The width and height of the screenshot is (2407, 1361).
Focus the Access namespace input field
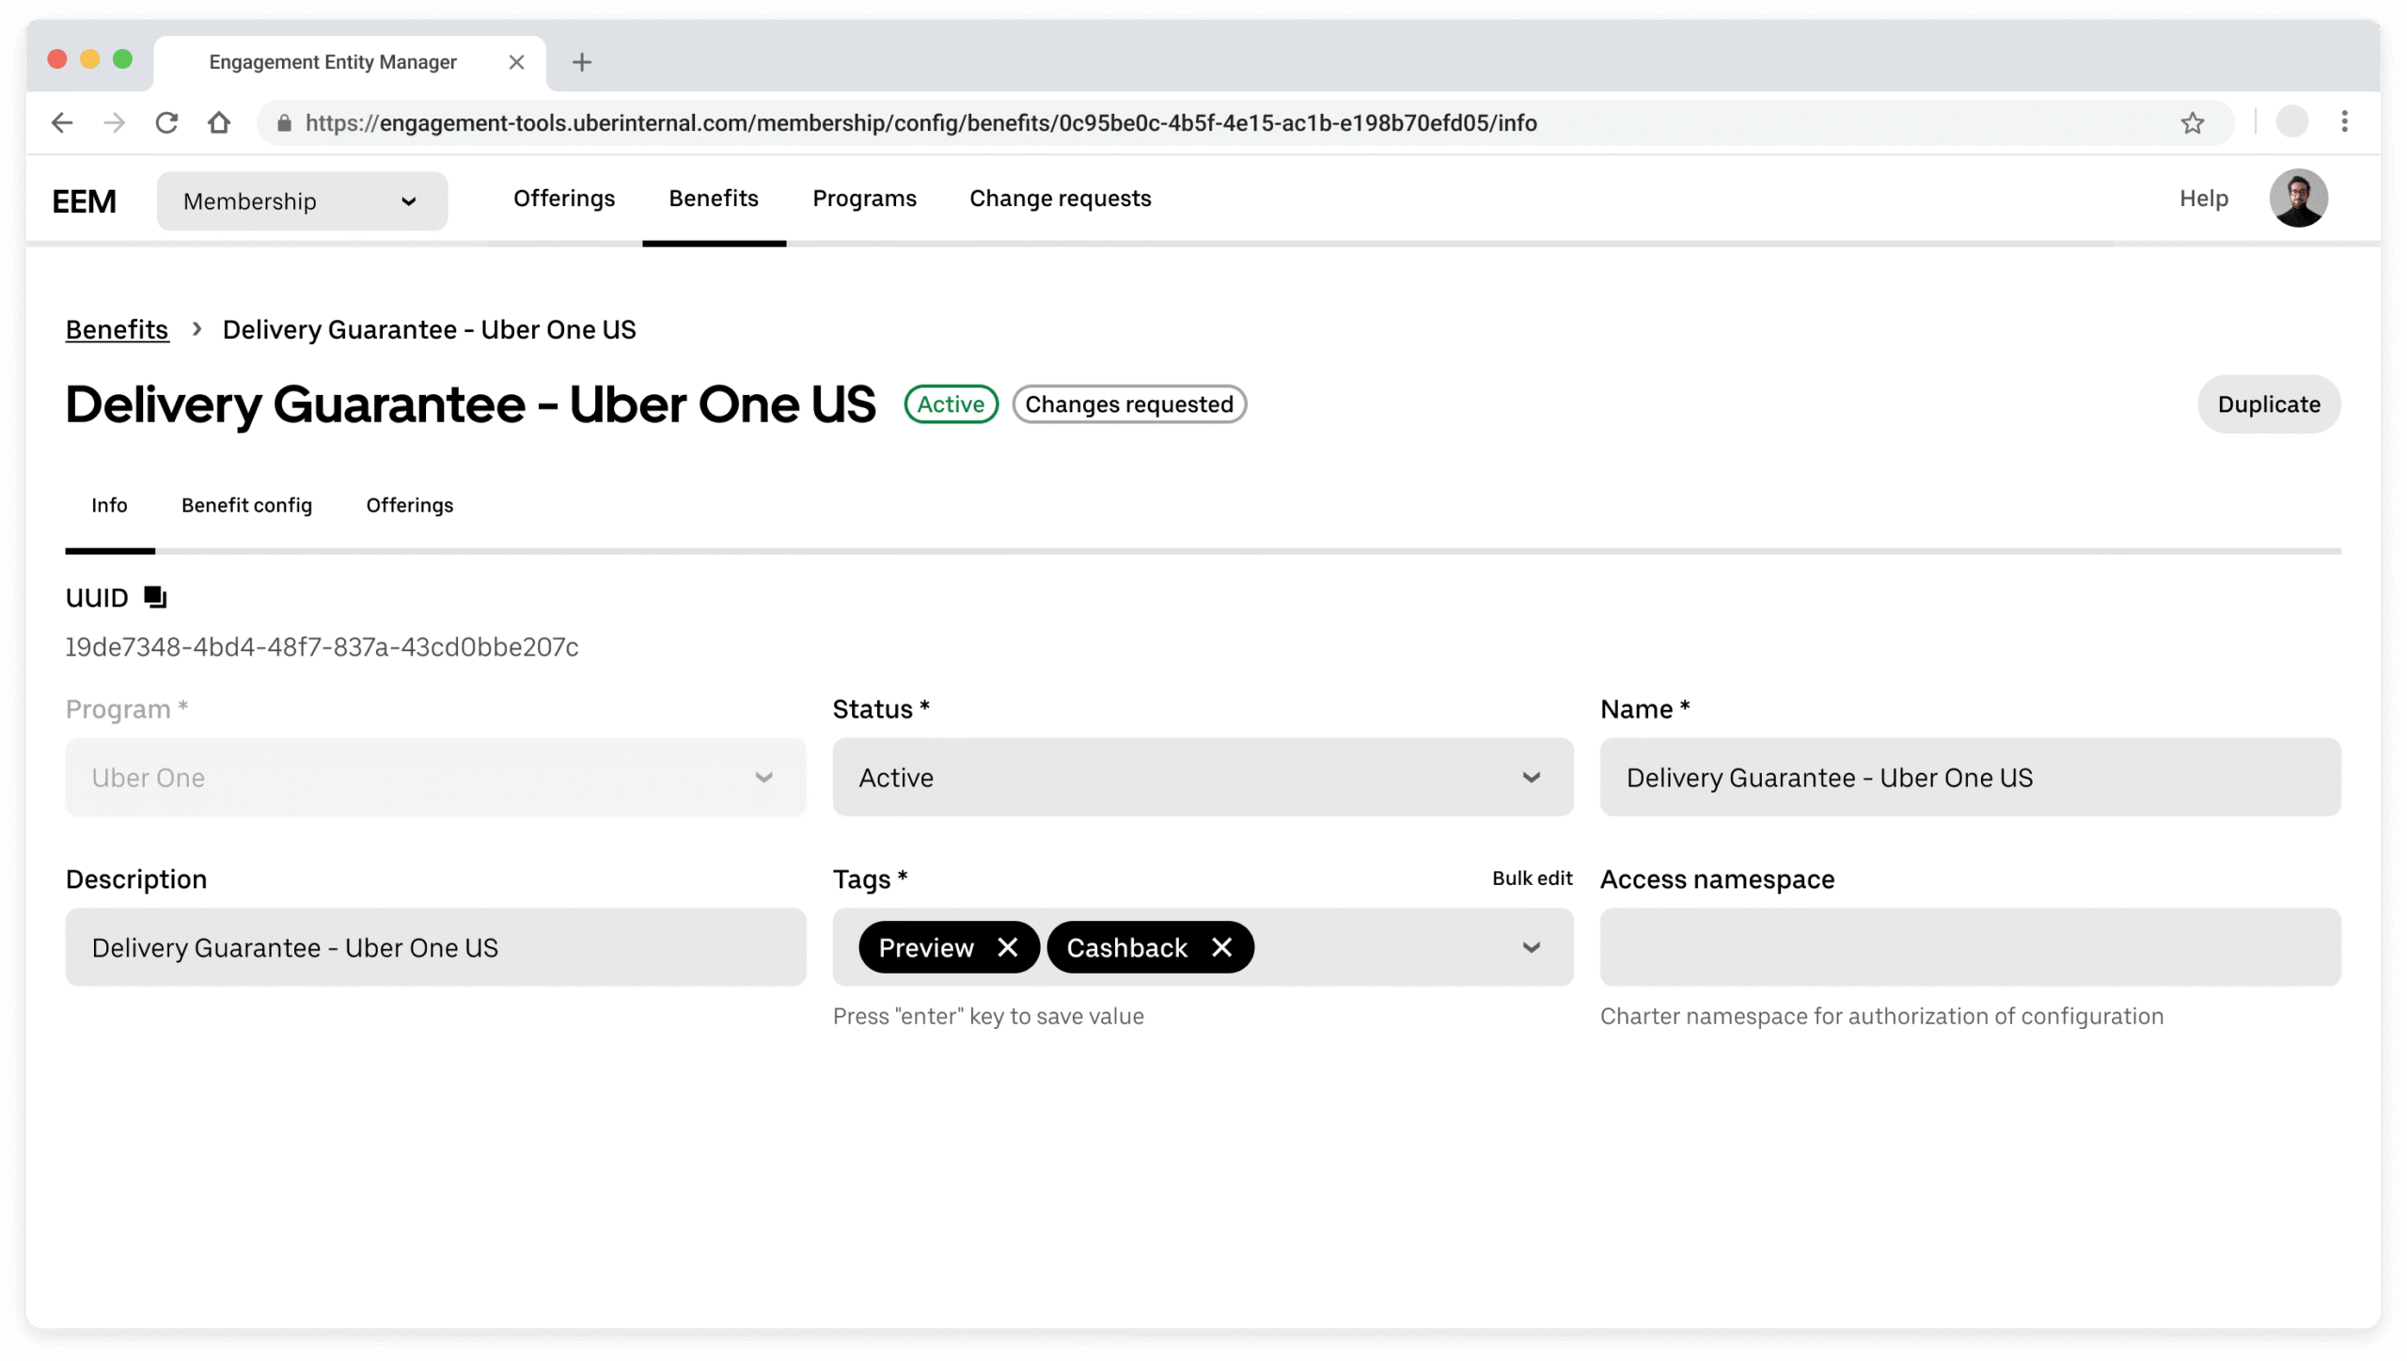(1970, 947)
